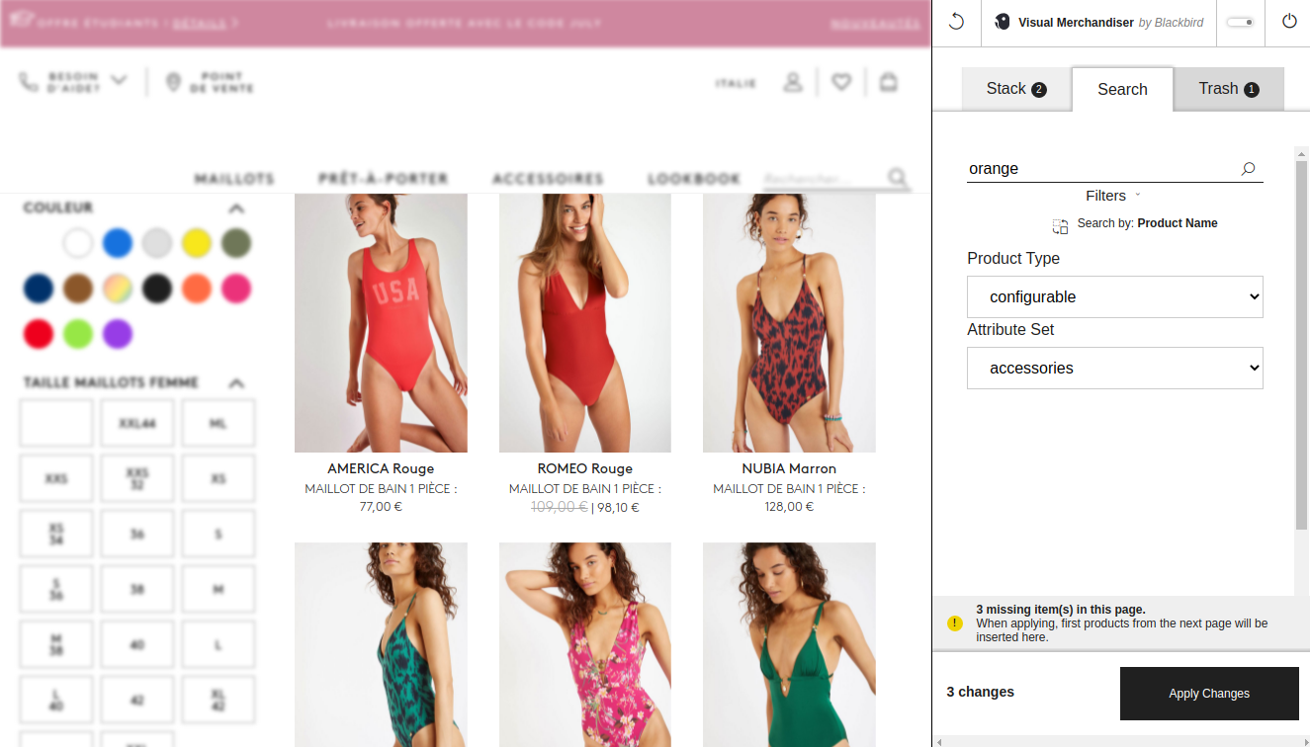Image resolution: width=1310 pixels, height=747 pixels.
Task: Click the ITALIE country link
Action: [x=736, y=83]
